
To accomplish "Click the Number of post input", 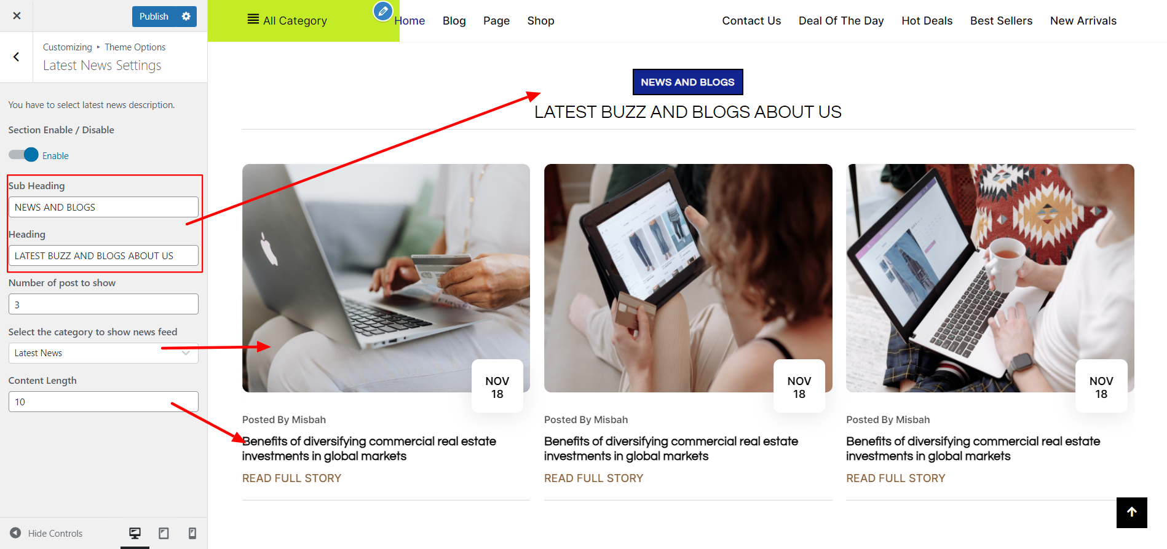I will [x=103, y=304].
